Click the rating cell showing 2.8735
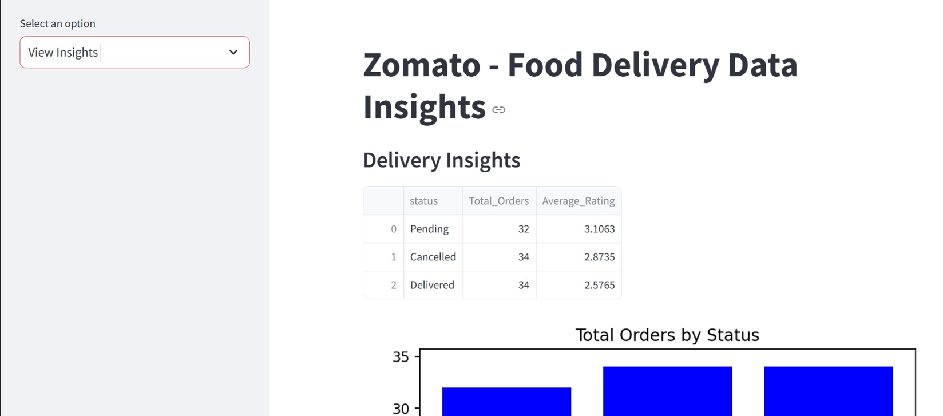 [599, 257]
